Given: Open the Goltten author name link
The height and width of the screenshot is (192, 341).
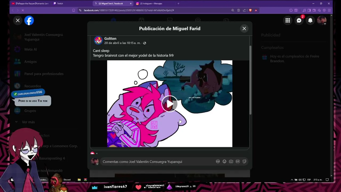Looking at the screenshot, I should tap(110, 38).
